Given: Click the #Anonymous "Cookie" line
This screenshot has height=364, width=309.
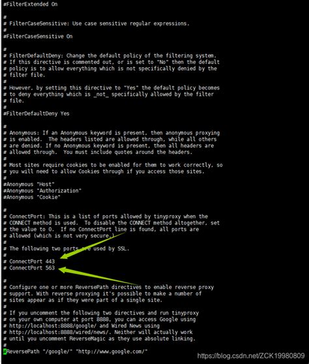Looking at the screenshot, I should [32, 197].
